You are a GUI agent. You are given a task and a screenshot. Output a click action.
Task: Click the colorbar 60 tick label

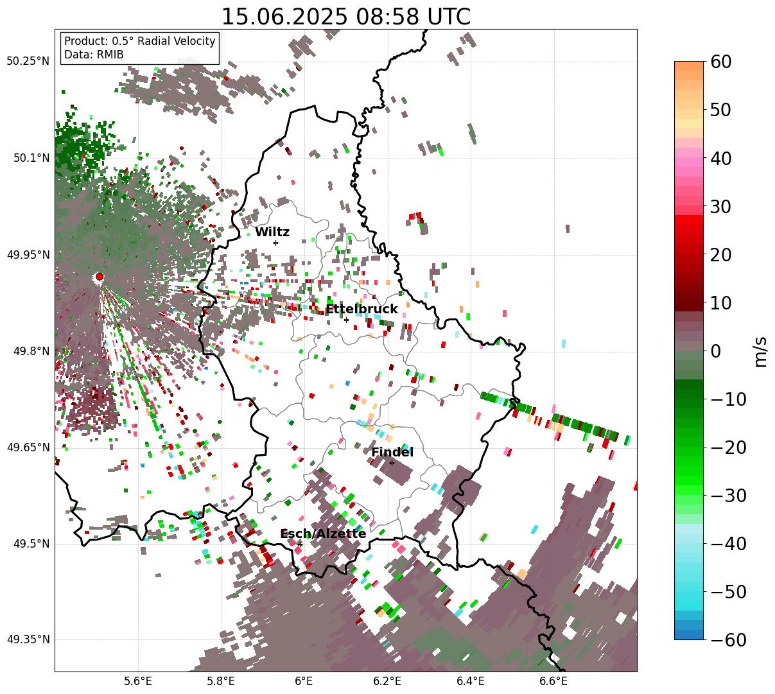click(x=720, y=62)
